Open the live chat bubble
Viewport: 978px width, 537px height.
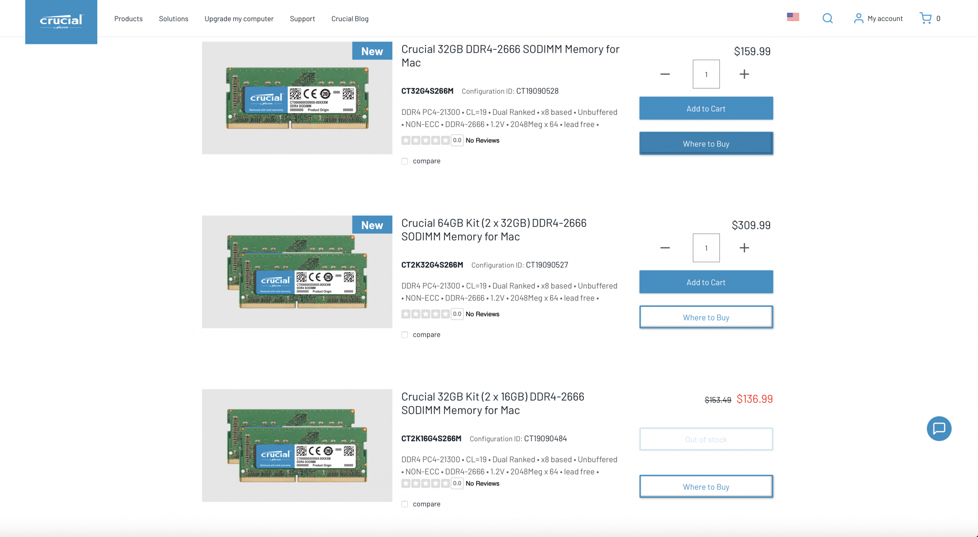pos(939,429)
